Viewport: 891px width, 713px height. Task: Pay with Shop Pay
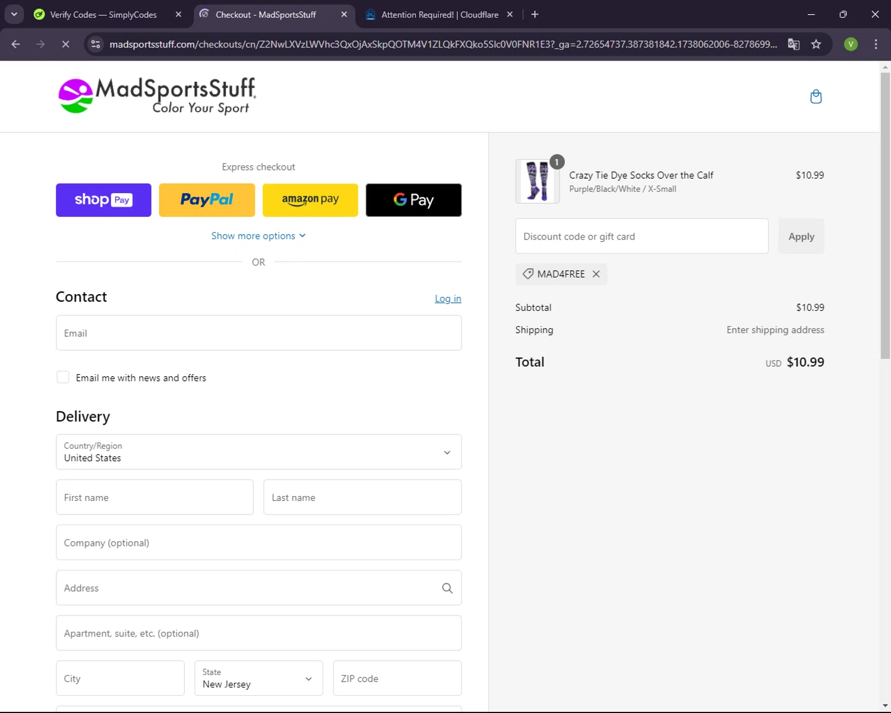[x=103, y=200]
